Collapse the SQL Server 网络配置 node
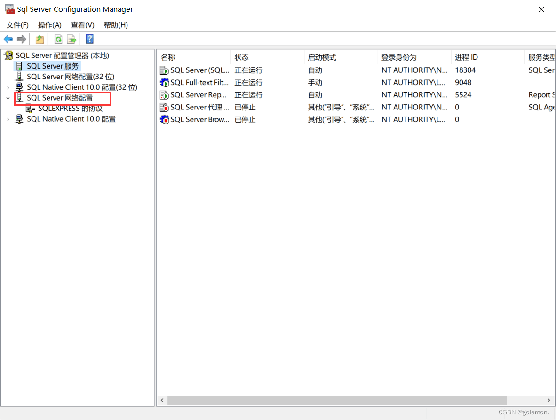This screenshot has width=556, height=420. 8,98
